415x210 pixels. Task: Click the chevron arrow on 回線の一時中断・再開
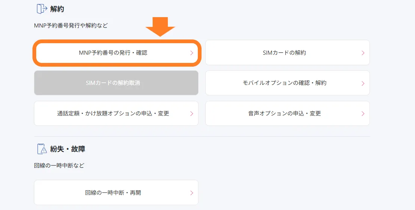(x=191, y=193)
